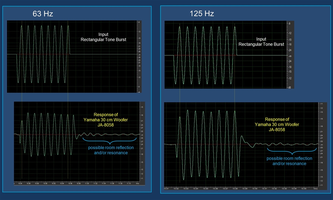Select "Input Rectangular Tone Burst" label in 63 Hz panel
Screen dimensions: 333x200
[103, 37]
